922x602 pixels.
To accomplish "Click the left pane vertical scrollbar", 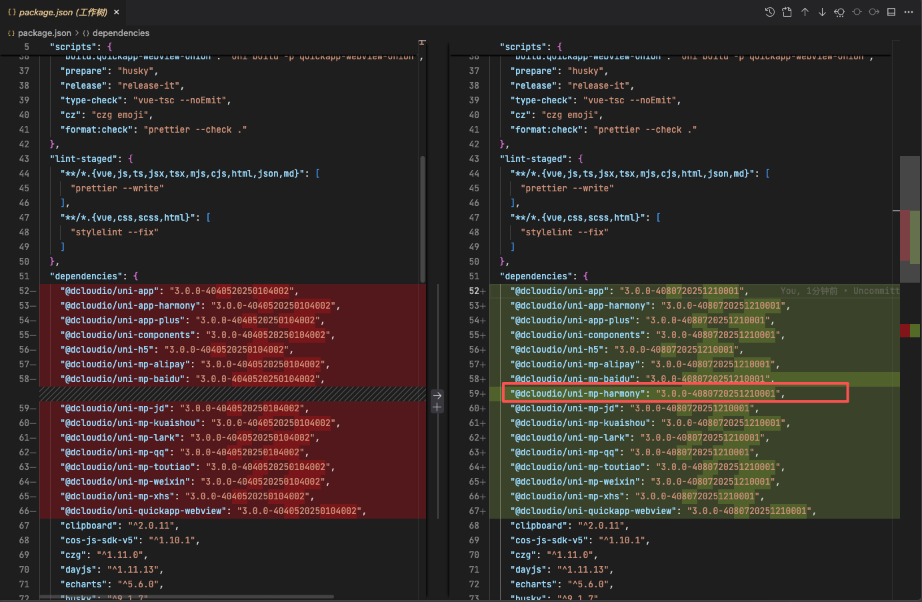I will pyautogui.click(x=423, y=219).
